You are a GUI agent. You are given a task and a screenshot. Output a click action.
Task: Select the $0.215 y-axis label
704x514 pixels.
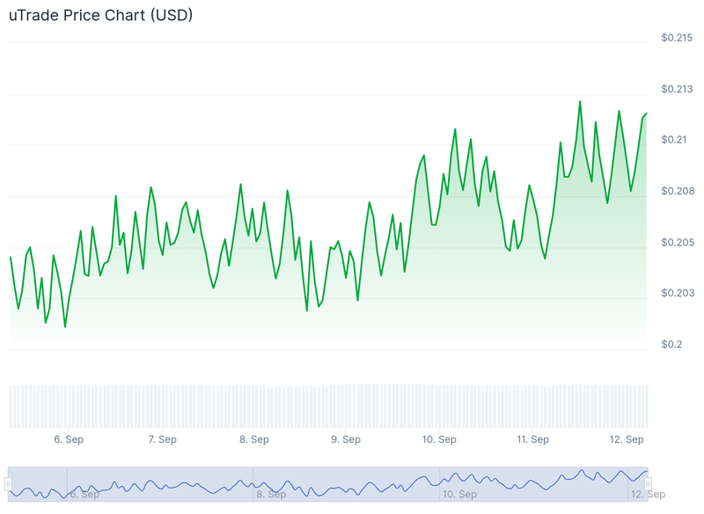click(677, 38)
